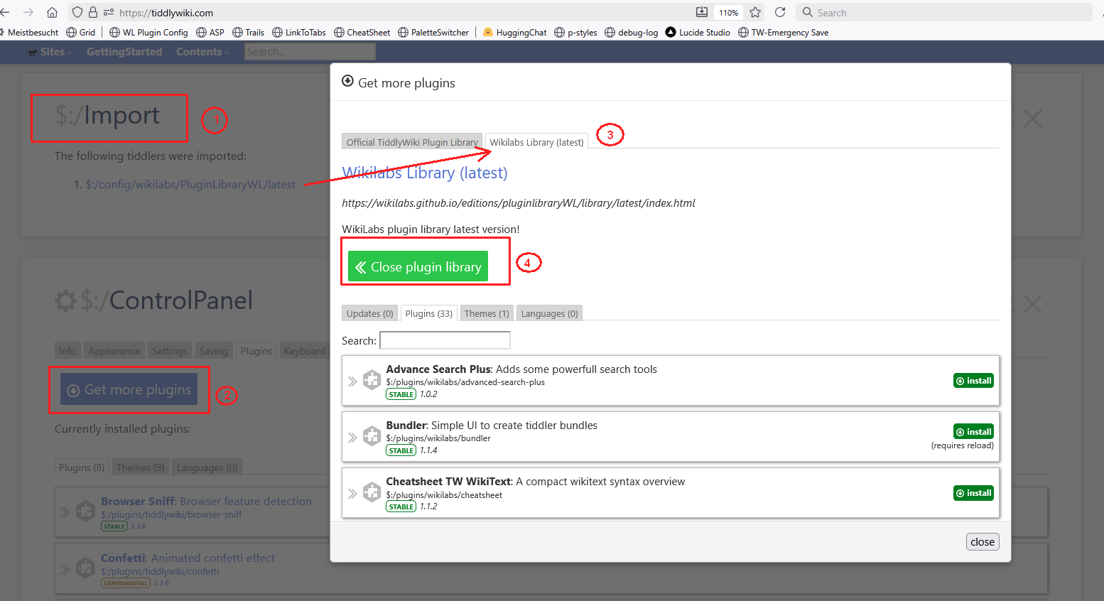Click the Browser Sniff plugin icon

pos(85,511)
